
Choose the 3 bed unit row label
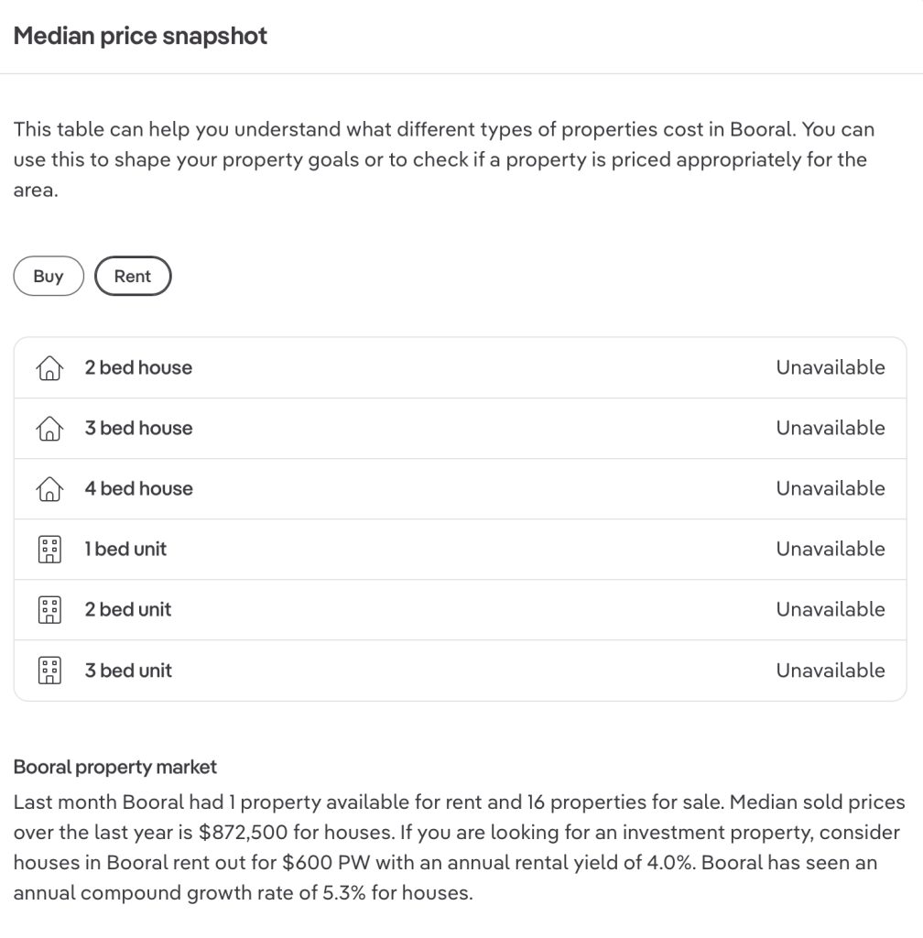128,671
